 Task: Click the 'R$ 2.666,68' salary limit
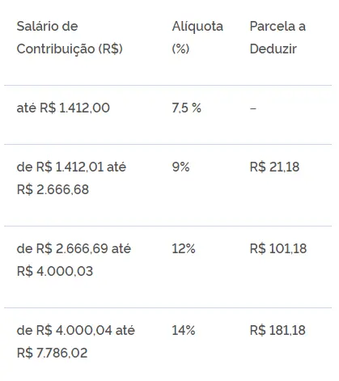53,189
